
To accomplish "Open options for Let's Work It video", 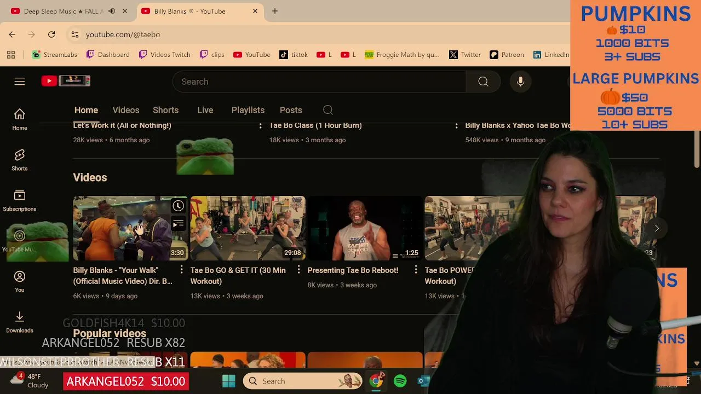I will pos(260,125).
